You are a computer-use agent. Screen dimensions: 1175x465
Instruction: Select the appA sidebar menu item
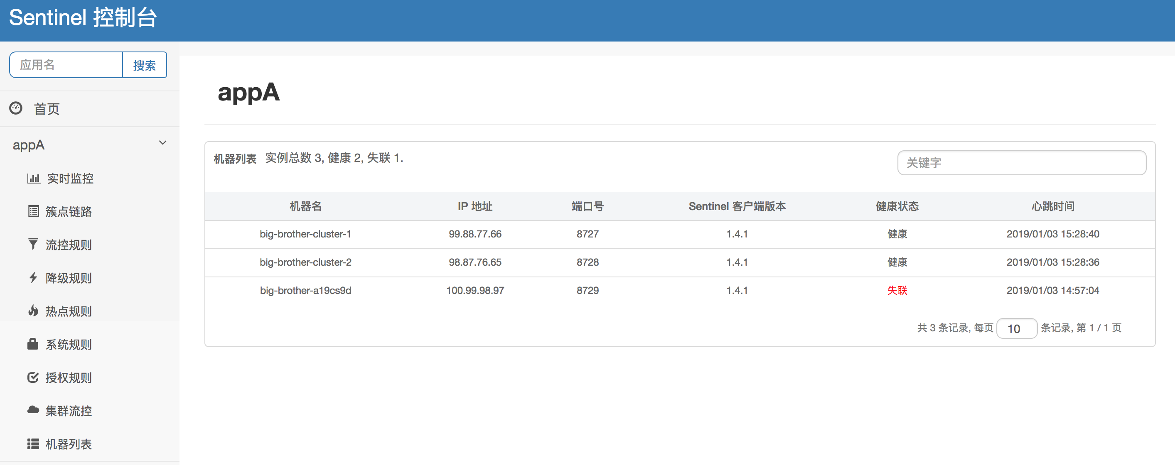tap(29, 144)
